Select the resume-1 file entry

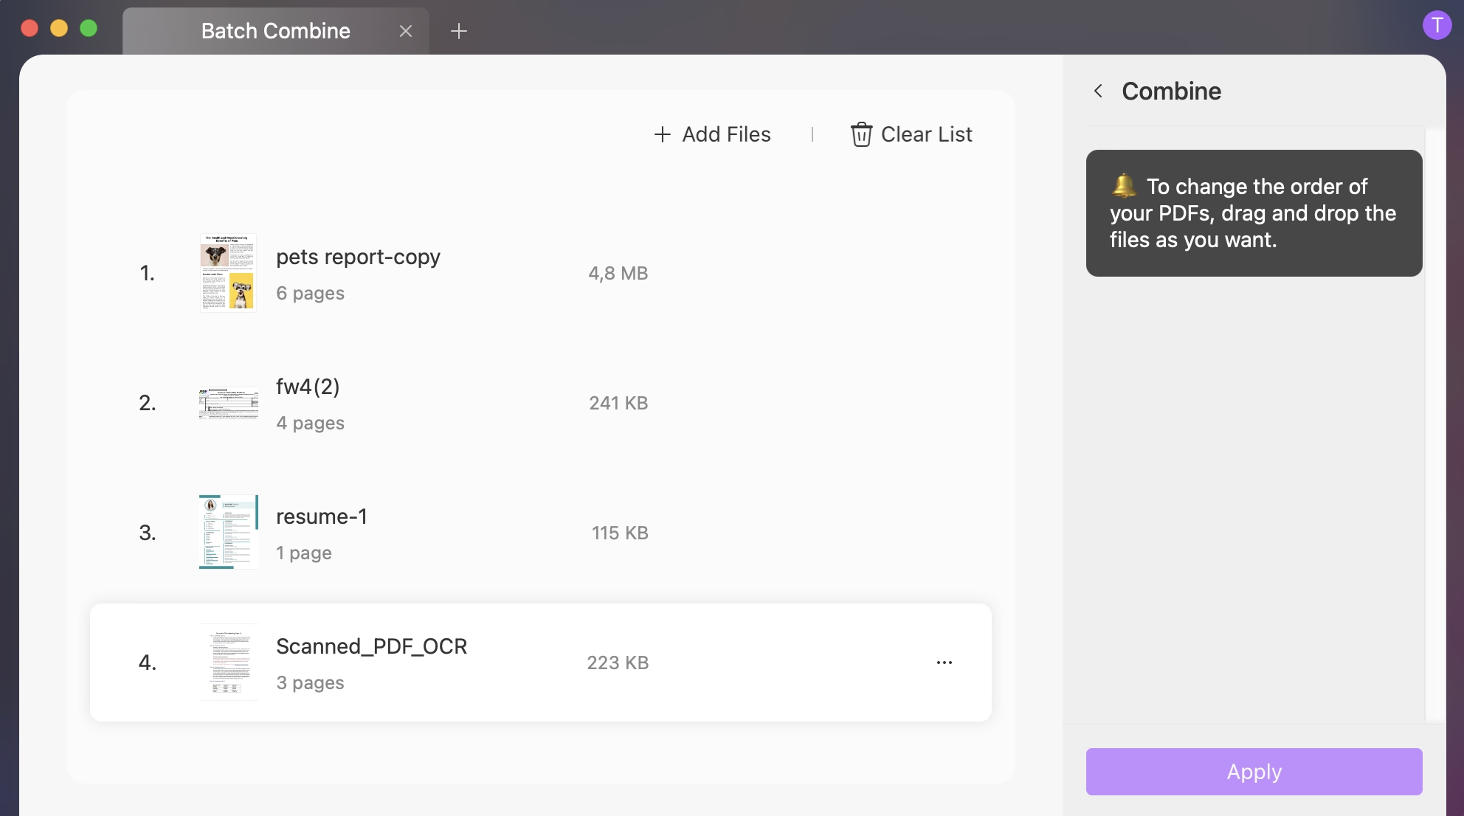(322, 516)
